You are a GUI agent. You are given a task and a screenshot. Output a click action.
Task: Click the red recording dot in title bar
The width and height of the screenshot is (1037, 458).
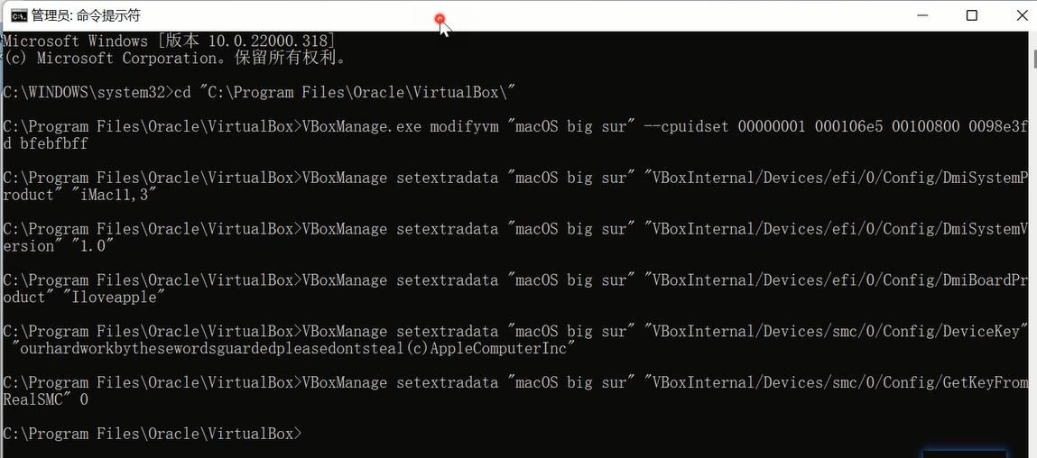tap(440, 19)
